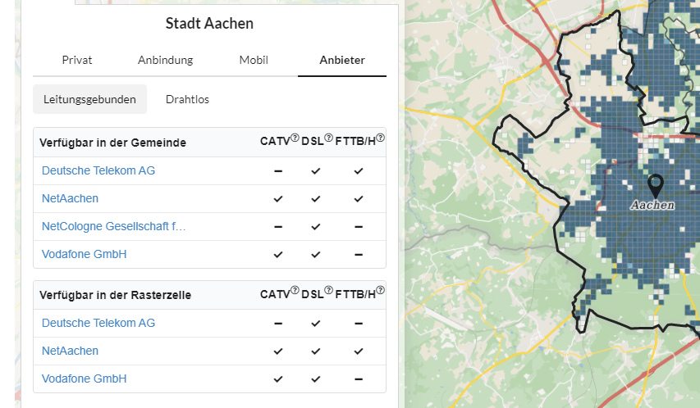This screenshot has height=408, width=700.
Task: Switch to the Mobil tab
Action: (x=254, y=60)
